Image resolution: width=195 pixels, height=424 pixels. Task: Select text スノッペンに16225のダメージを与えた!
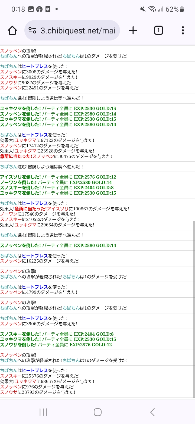(x=40, y=261)
